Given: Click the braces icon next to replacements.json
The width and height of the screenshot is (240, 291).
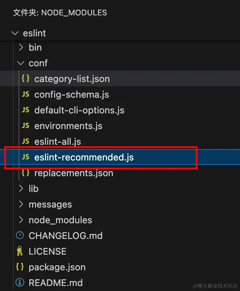Looking at the screenshot, I should (25, 173).
